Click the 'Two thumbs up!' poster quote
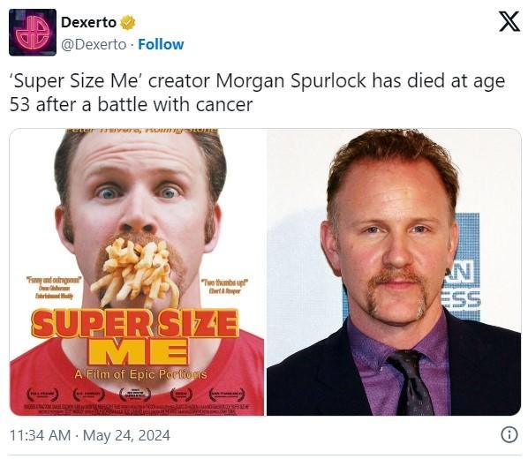This screenshot has height=459, width=528. [225, 286]
